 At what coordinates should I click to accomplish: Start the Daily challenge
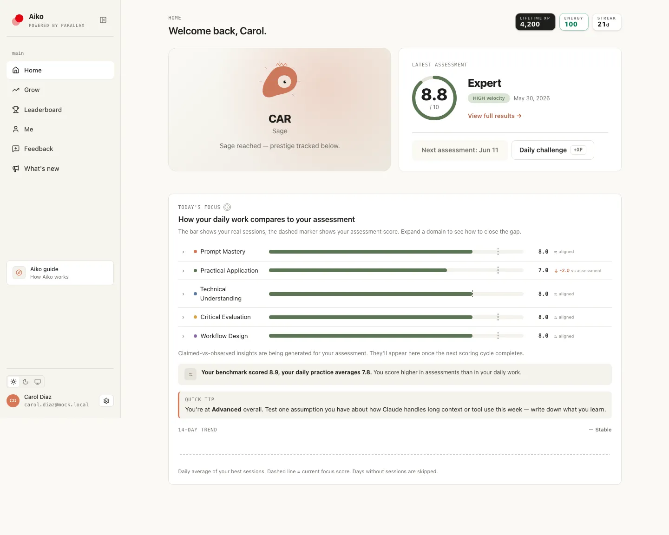[553, 150]
